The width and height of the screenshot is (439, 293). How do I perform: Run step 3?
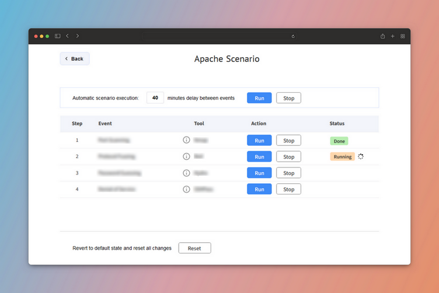(259, 173)
